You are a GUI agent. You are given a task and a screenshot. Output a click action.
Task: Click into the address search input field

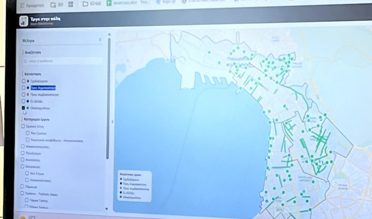tap(63, 61)
